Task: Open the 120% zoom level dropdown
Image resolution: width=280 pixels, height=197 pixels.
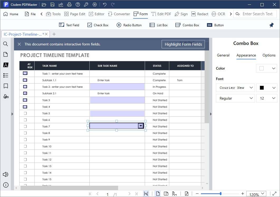Action: click(256, 194)
